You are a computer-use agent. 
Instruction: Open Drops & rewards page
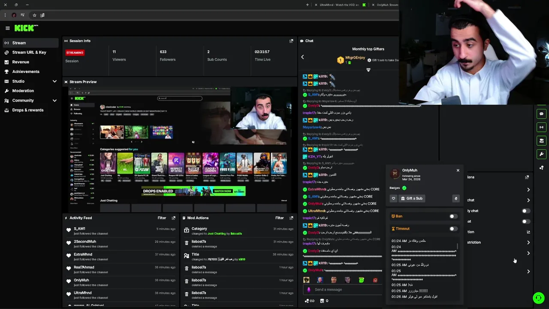point(30,110)
